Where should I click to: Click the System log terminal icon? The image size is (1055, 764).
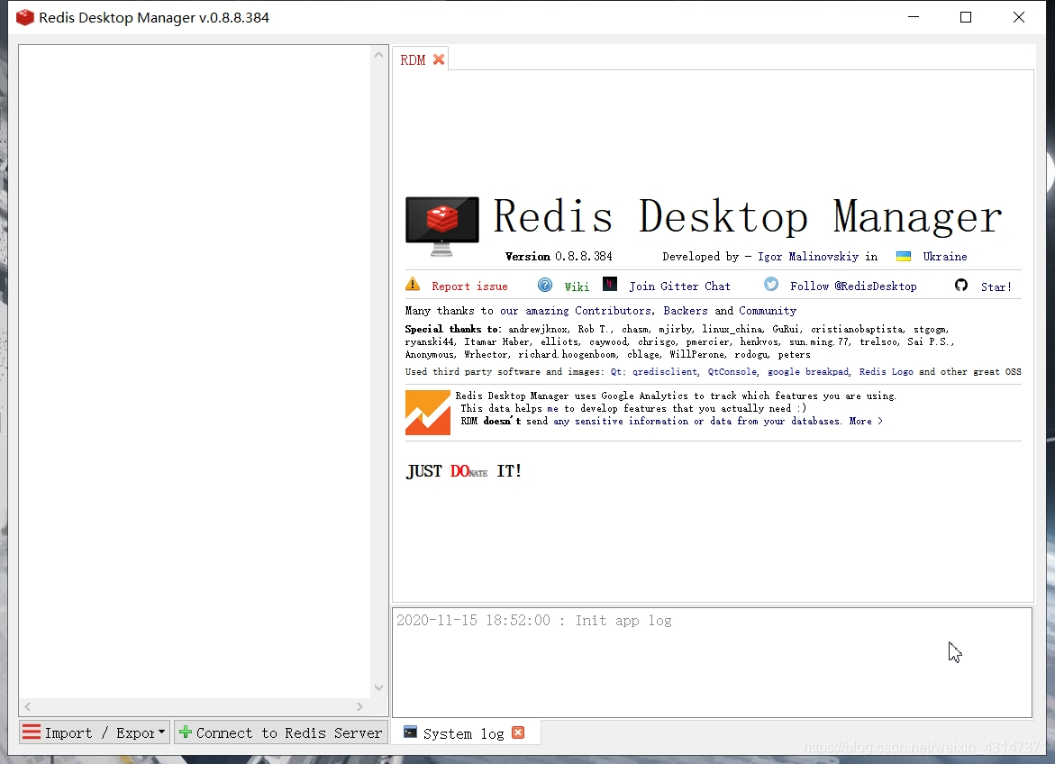(x=410, y=732)
